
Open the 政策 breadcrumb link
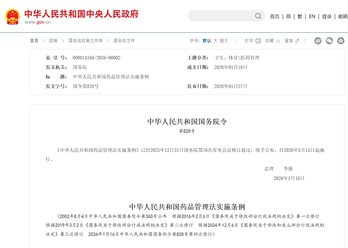[x=53, y=41]
